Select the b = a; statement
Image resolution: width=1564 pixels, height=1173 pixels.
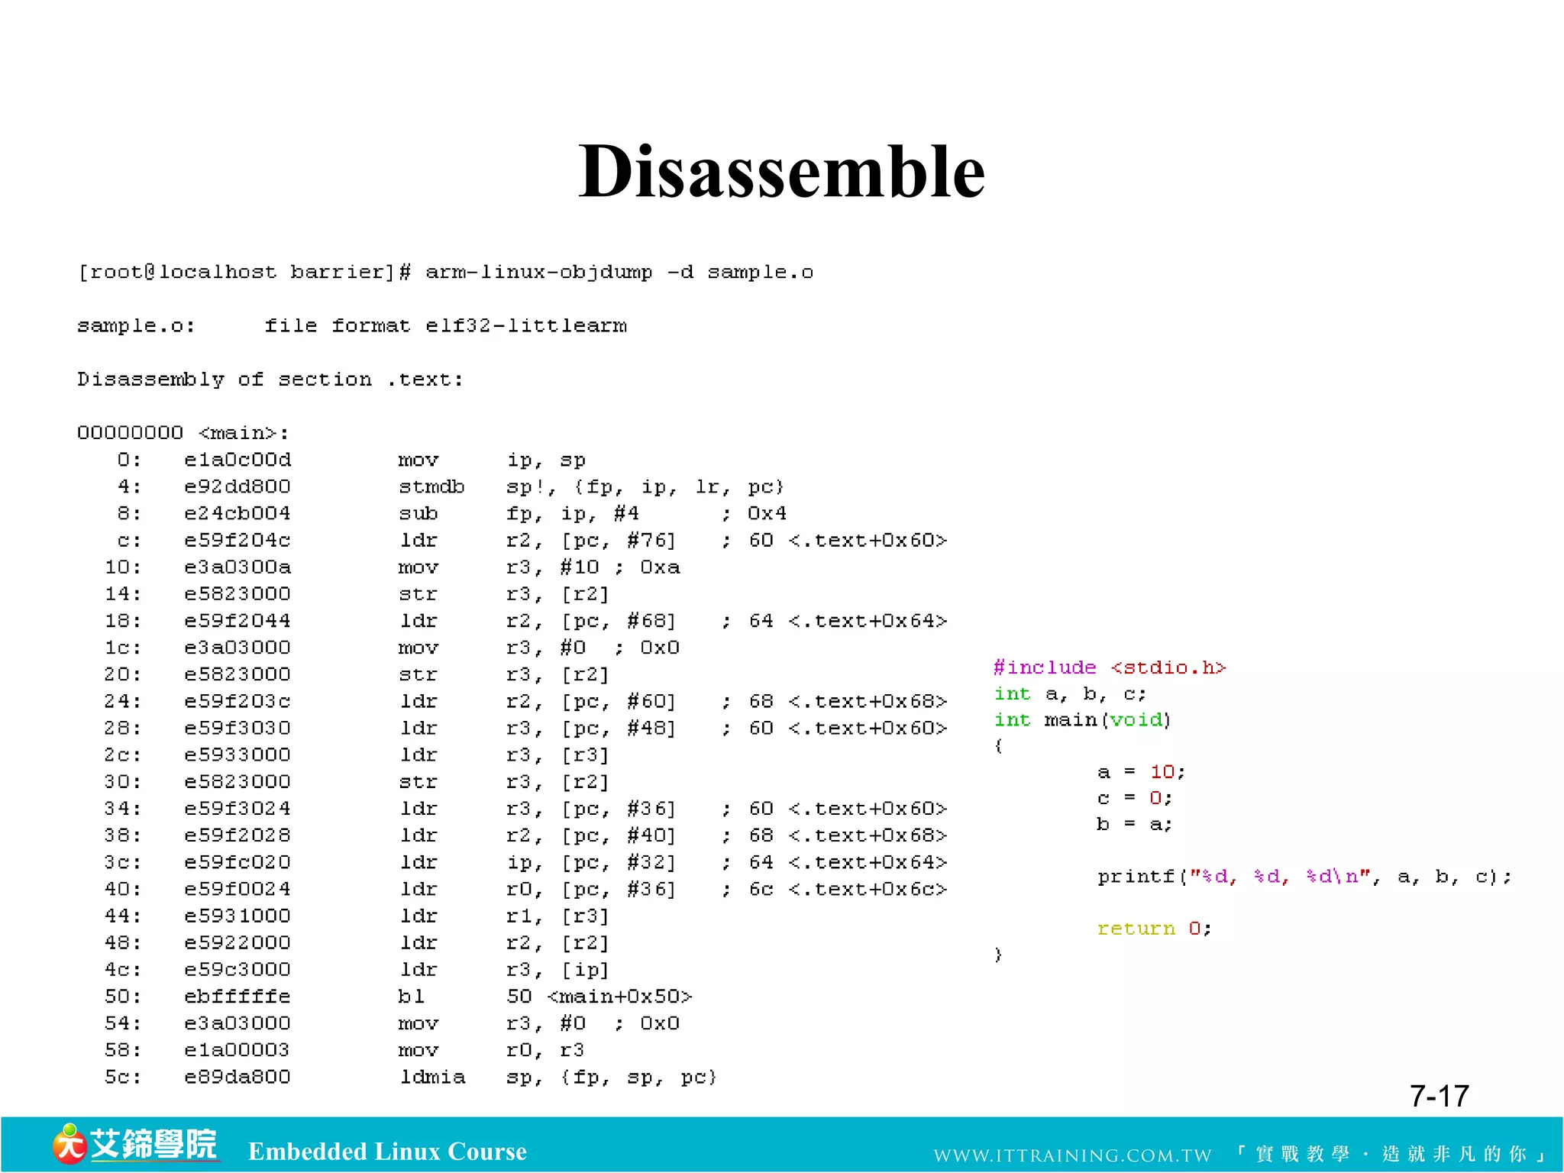pyautogui.click(x=1135, y=824)
